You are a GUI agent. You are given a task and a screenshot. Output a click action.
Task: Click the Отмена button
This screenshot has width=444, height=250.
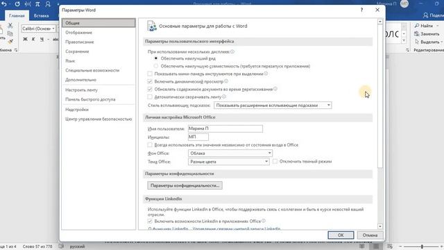click(370, 235)
